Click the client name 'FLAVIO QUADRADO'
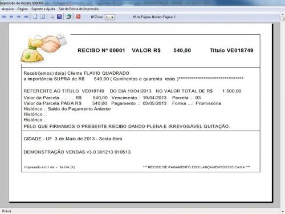 [x=107, y=73]
